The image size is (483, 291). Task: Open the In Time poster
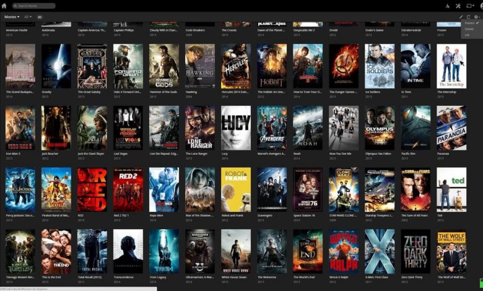point(416,66)
